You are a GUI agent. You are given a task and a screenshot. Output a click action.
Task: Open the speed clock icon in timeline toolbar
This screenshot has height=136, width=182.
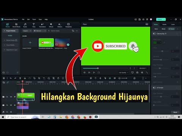click(58, 78)
